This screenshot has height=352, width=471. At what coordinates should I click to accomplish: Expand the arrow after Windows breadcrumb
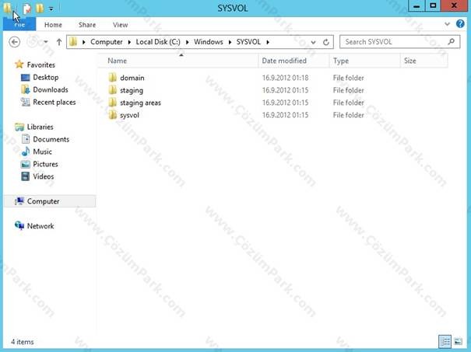(230, 42)
